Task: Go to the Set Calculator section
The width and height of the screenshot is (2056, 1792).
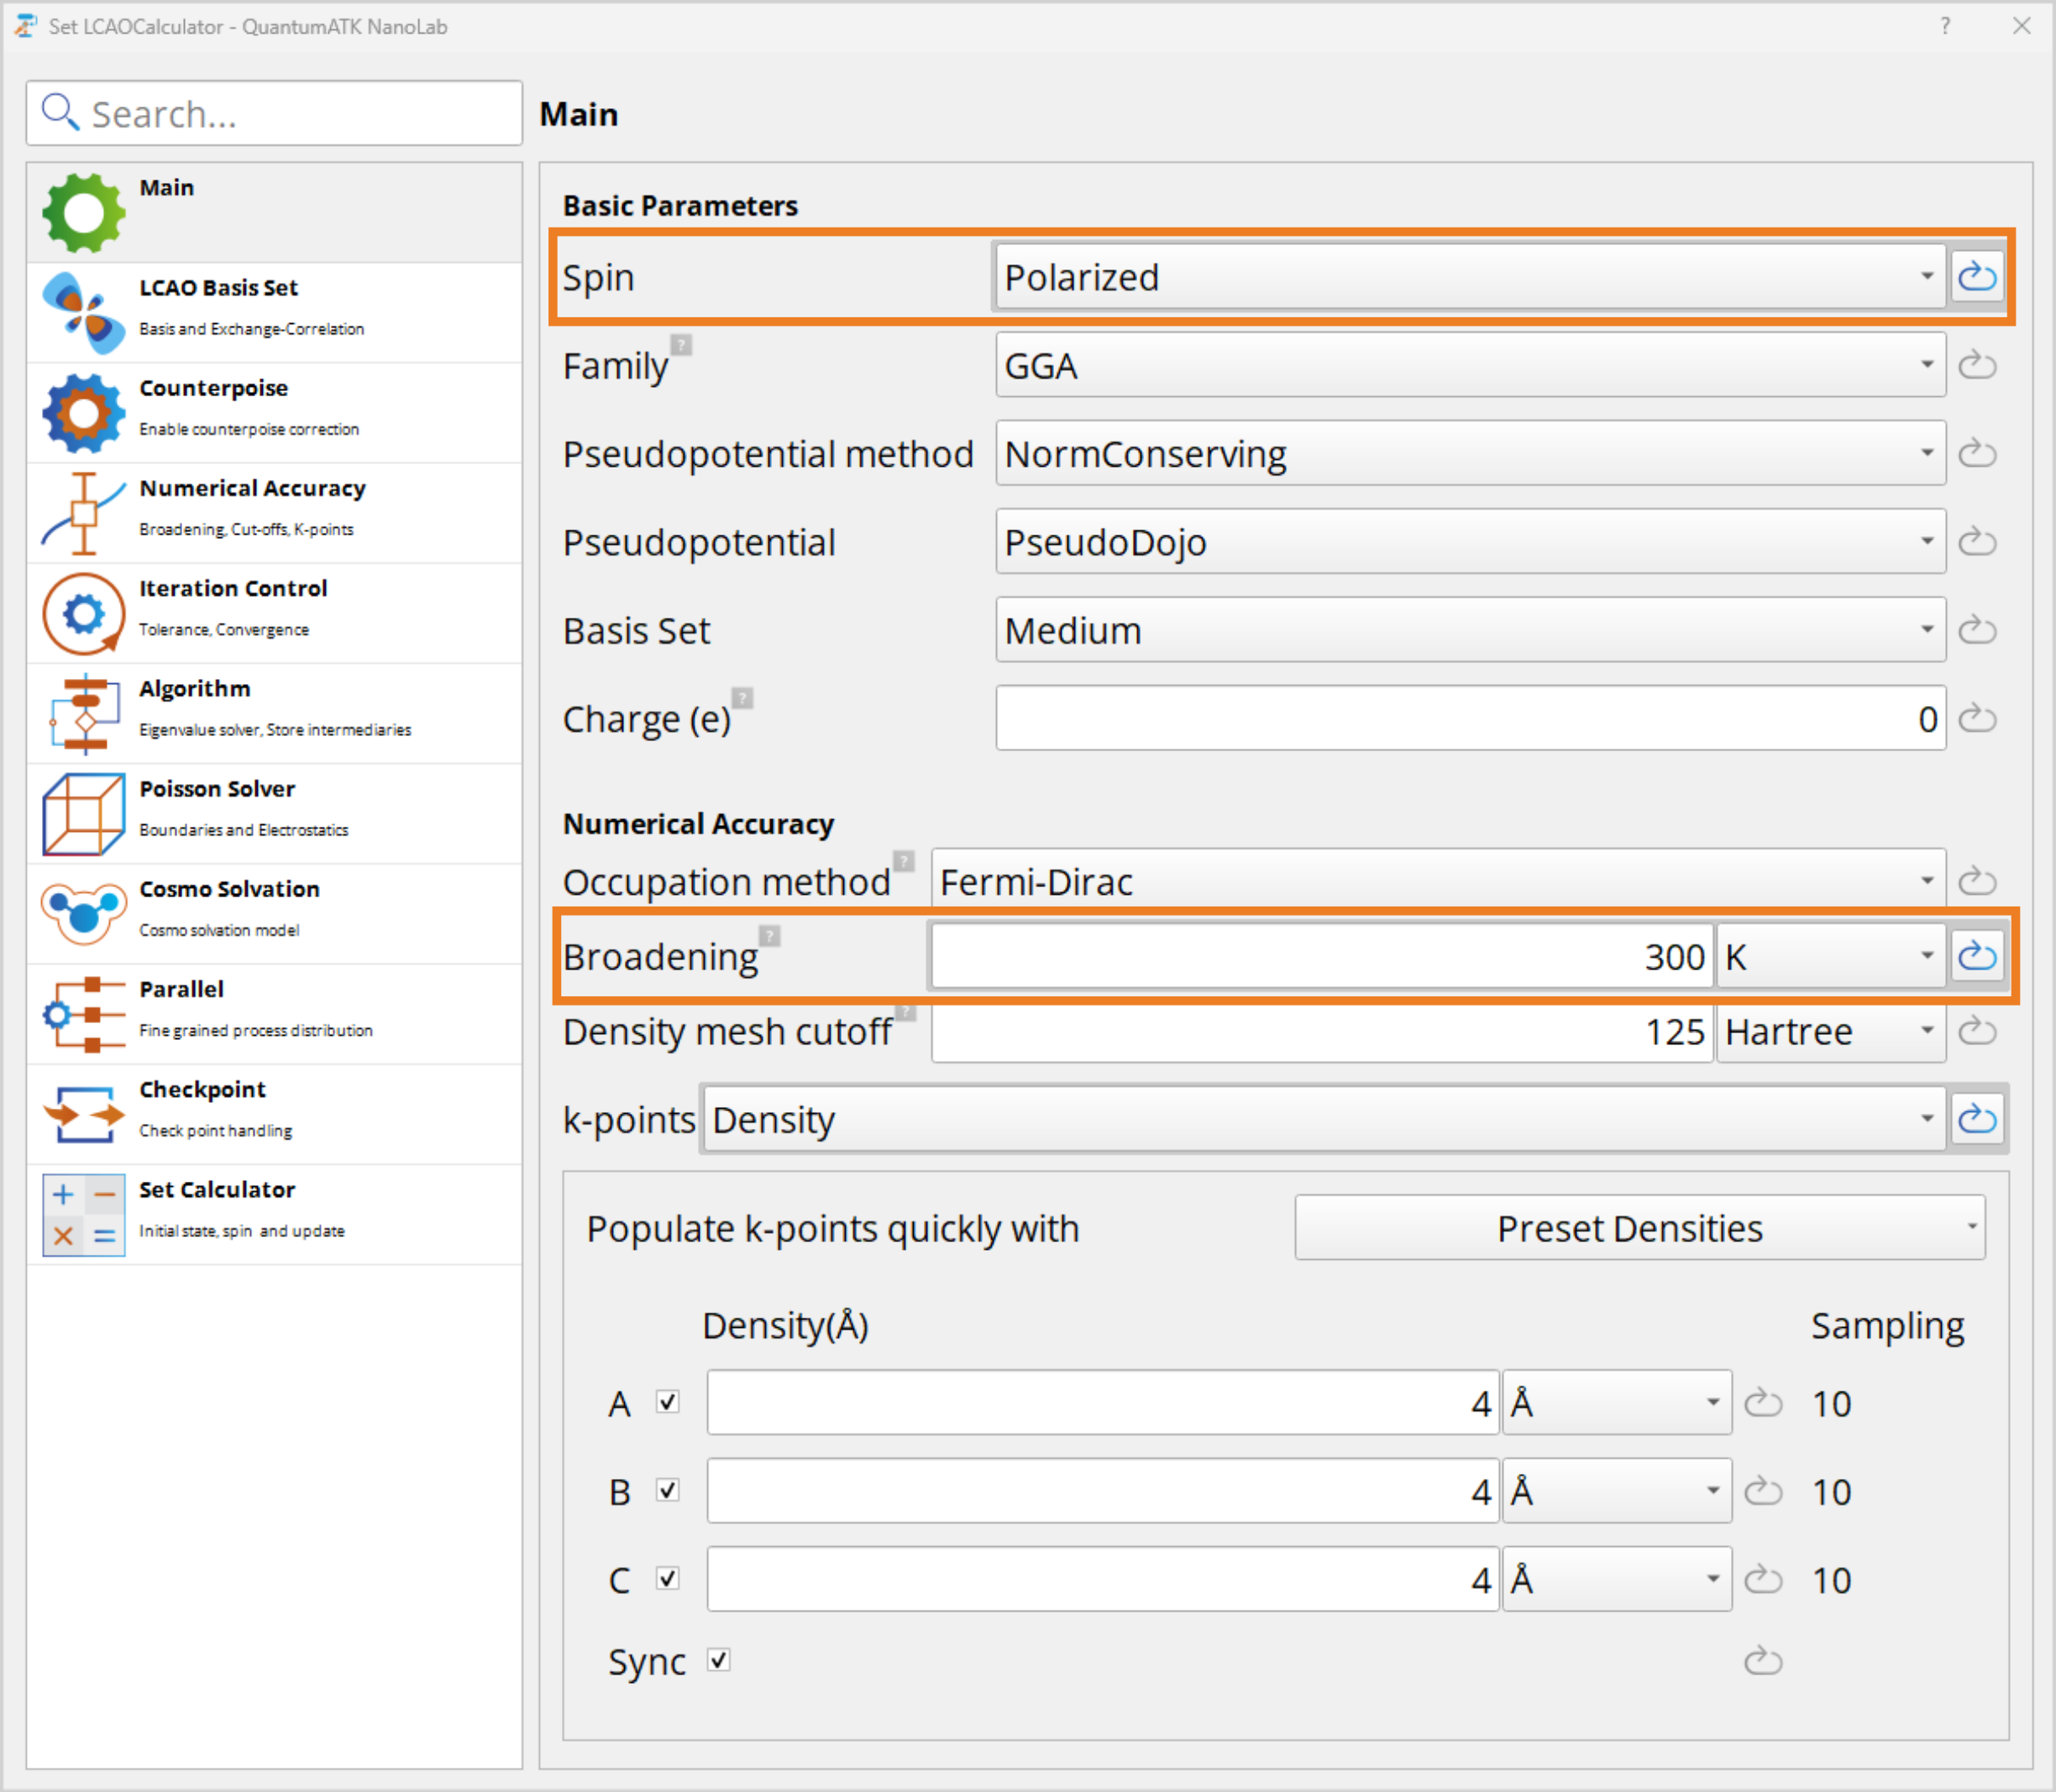Action: pos(84,1212)
